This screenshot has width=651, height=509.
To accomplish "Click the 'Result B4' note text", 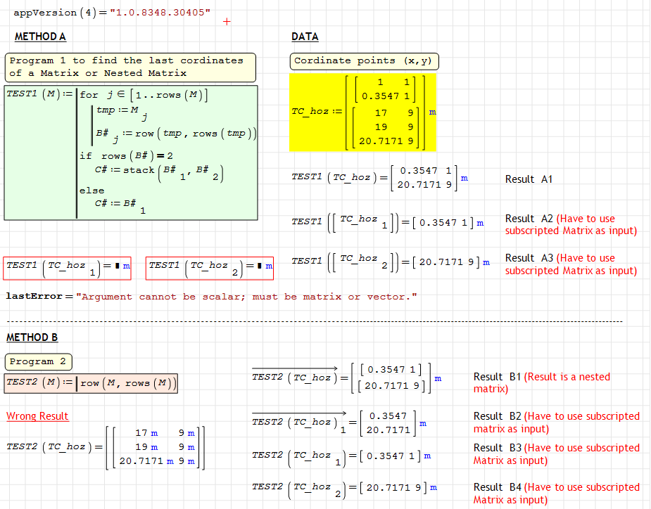I will [x=556, y=494].
